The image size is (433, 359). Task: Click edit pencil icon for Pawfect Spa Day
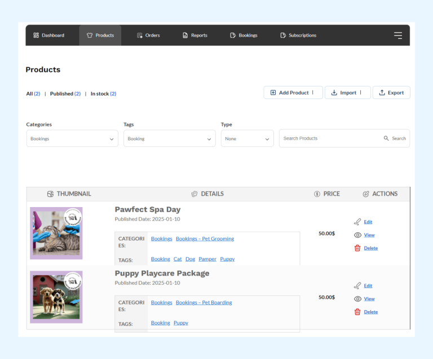coord(357,222)
